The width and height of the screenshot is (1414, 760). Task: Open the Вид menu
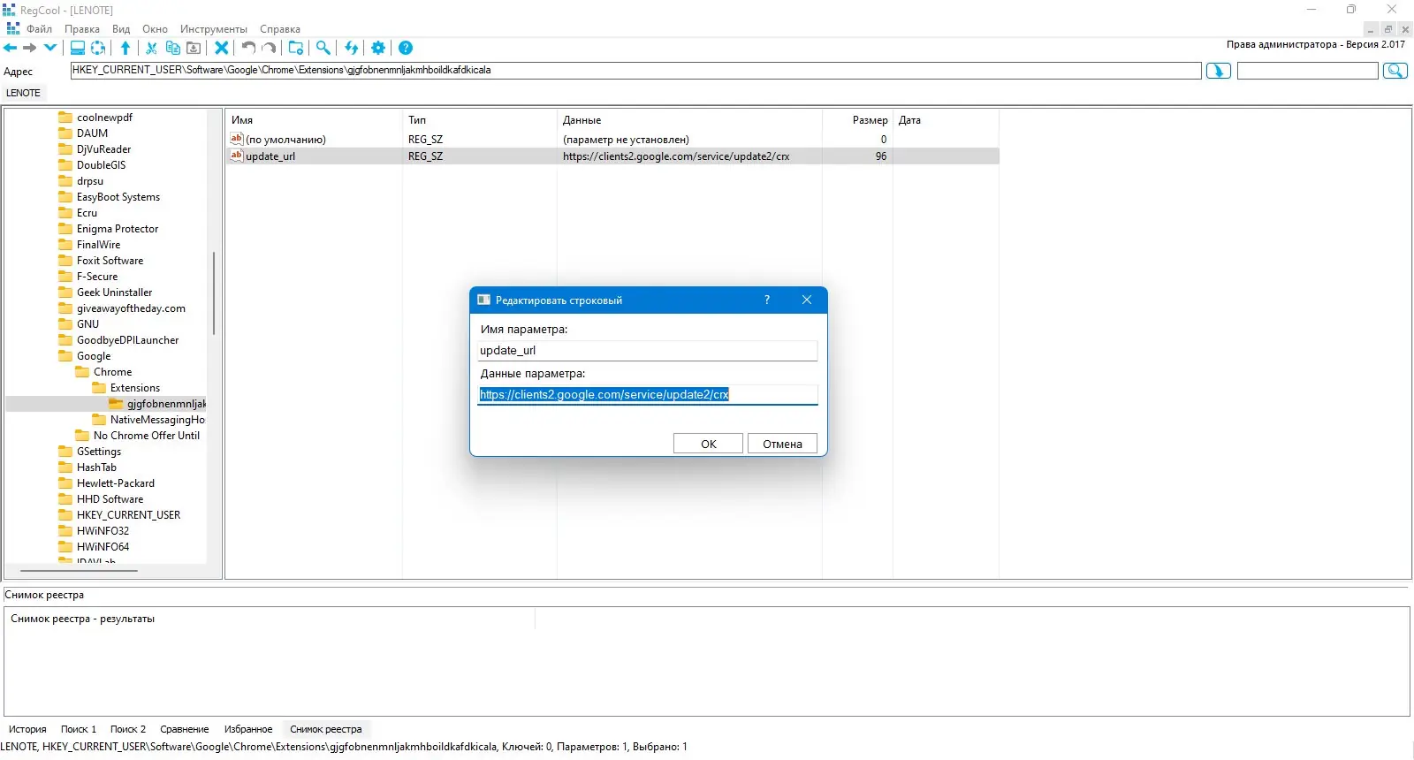[121, 29]
